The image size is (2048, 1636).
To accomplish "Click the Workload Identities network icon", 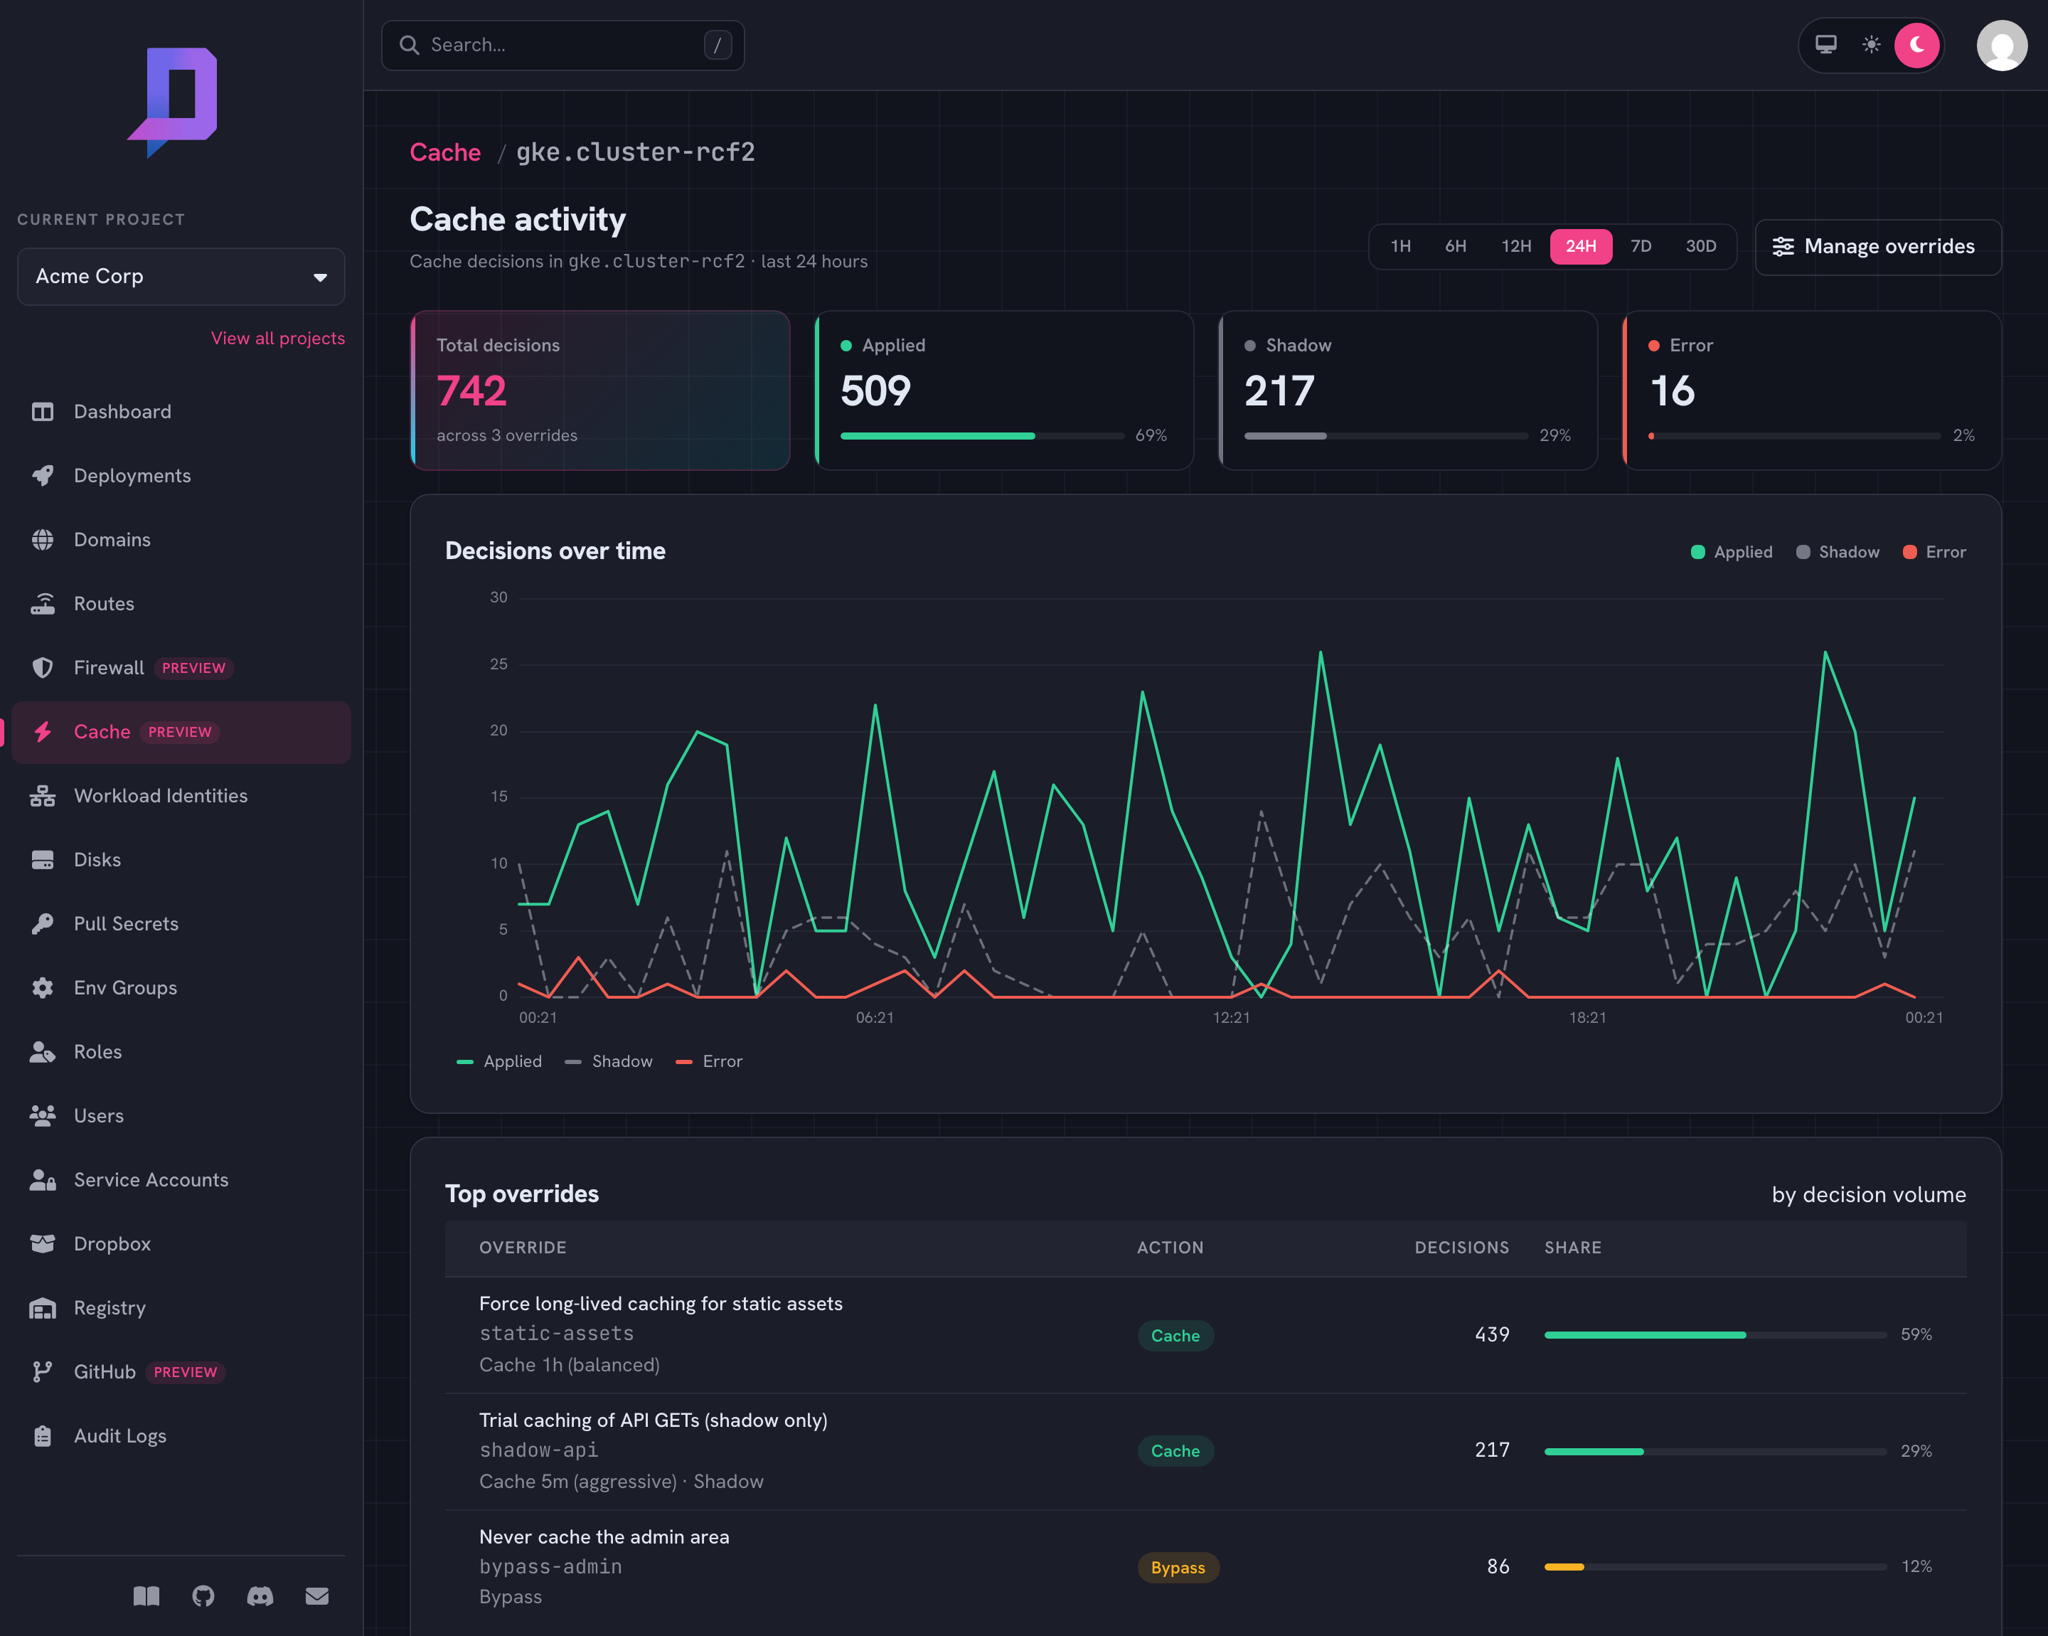I will (43, 795).
